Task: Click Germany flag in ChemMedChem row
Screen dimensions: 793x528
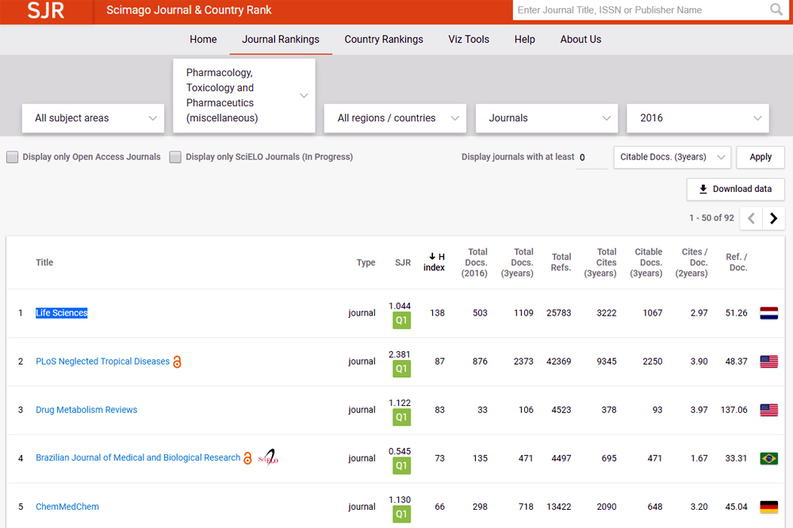Action: [x=768, y=507]
